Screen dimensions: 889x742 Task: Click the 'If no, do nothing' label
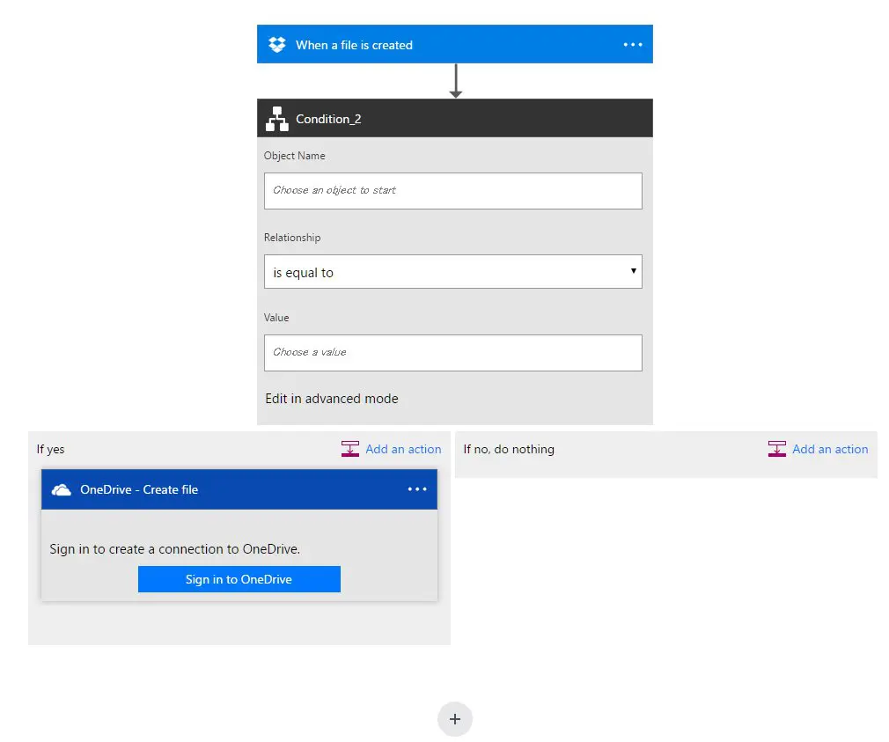(509, 449)
